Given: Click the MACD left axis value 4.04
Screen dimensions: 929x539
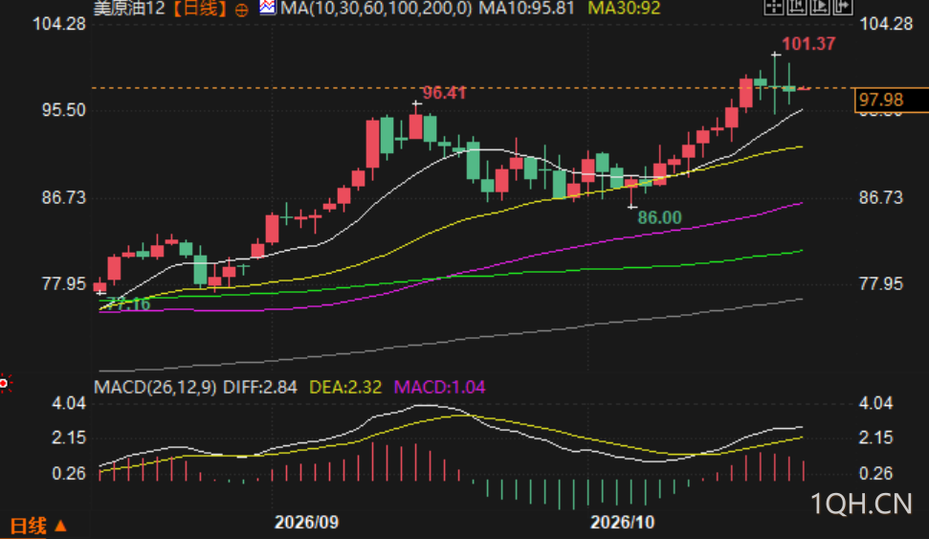Looking at the screenshot, I should [69, 403].
